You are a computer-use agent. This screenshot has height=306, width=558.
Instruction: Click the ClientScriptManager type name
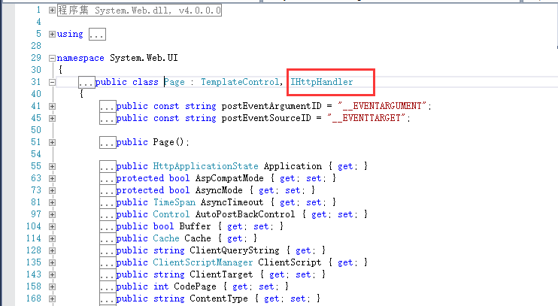point(203,262)
